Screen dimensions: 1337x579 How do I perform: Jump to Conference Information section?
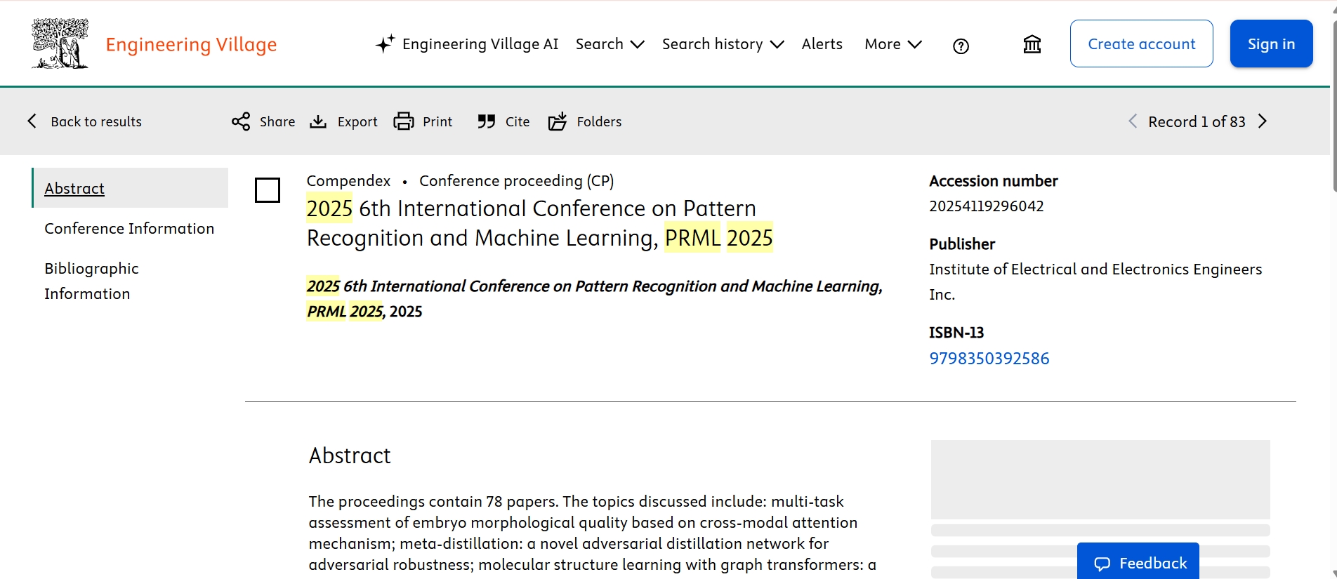129,229
